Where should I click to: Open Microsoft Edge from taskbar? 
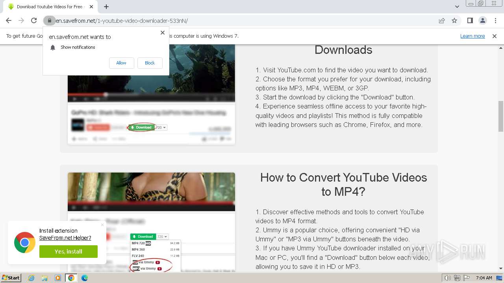tap(85, 278)
